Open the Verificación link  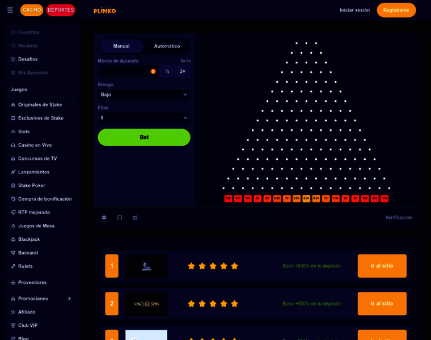[399, 218]
